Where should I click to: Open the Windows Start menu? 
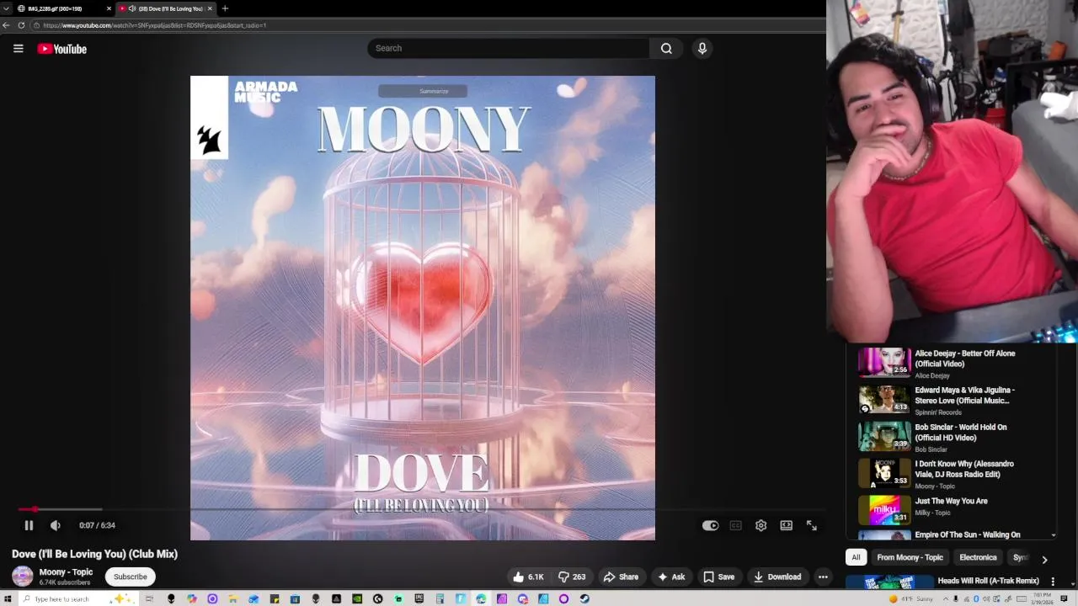tap(8, 599)
